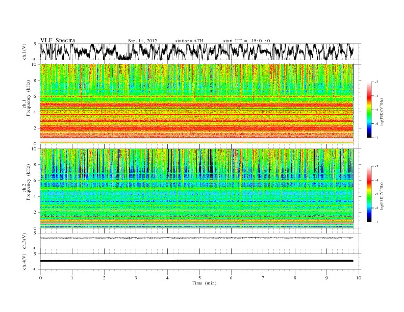Click the "-3" tick on ch.2 colorbar
404x312 pixels.
376,166
